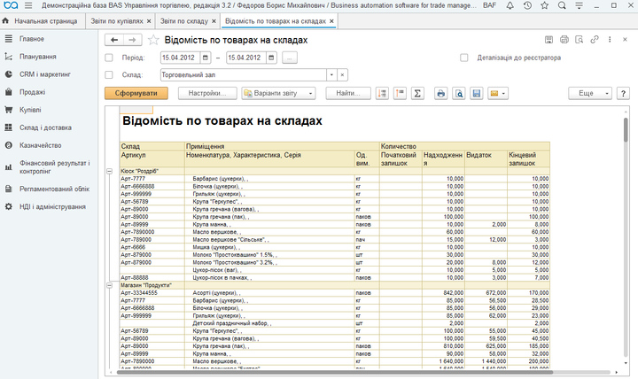
Task: Open the title bar service menu icon
Action: pyautogui.click(x=579, y=5)
